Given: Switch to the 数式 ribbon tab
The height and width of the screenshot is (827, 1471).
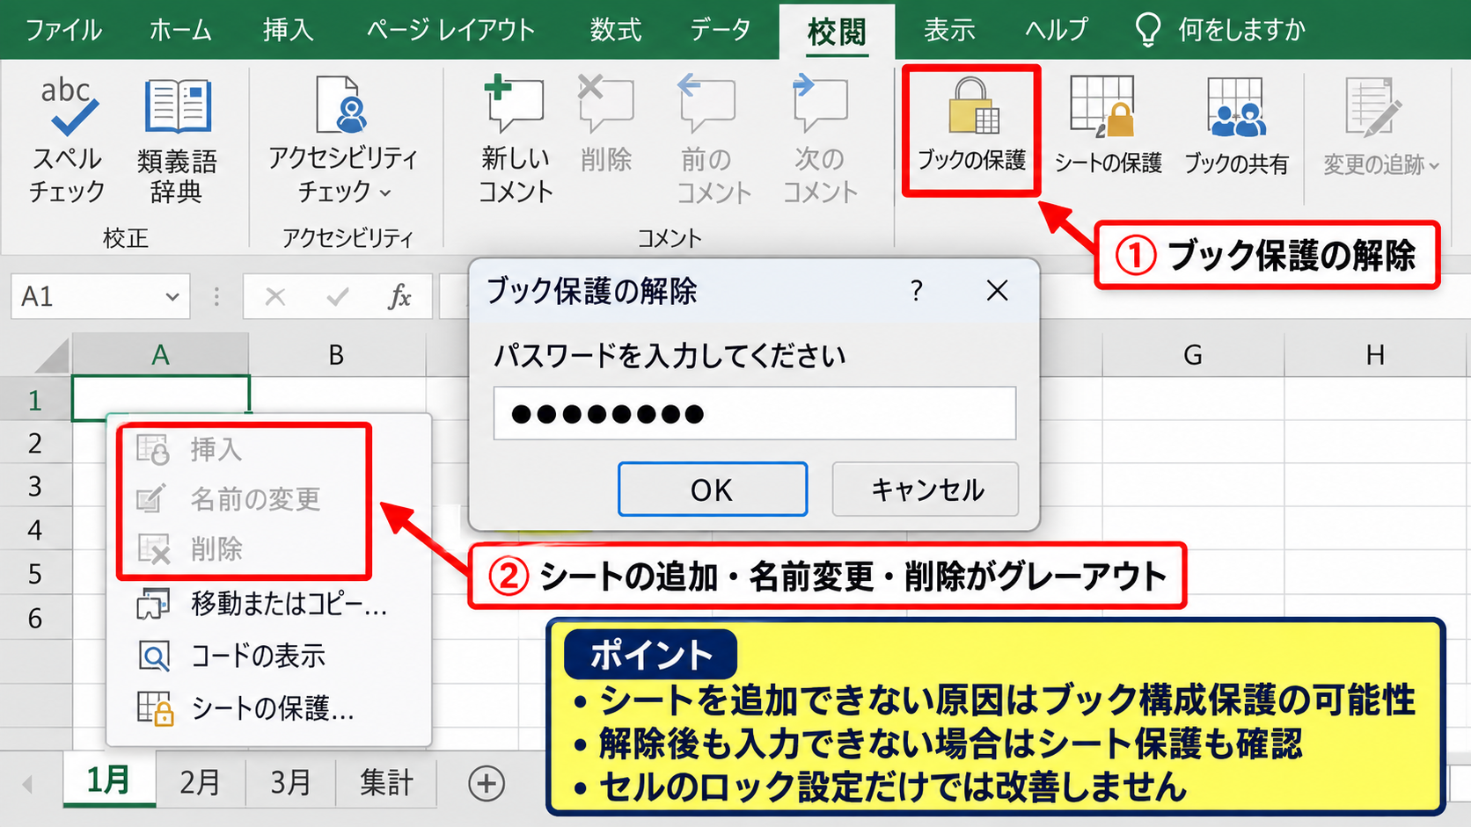Looking at the screenshot, I should (x=616, y=30).
